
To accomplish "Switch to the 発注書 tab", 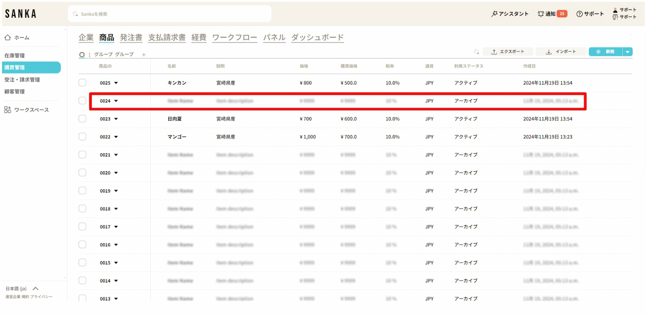I will [x=131, y=37].
